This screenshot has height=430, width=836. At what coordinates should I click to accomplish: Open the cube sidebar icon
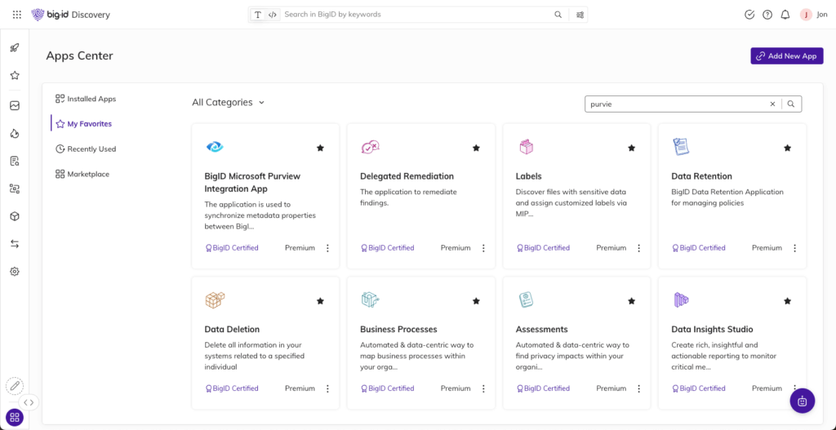[x=15, y=215]
